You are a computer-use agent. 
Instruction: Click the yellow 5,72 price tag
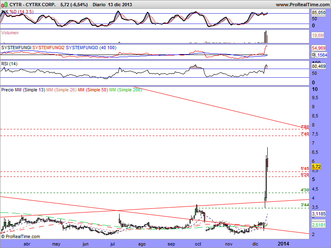[316, 167]
